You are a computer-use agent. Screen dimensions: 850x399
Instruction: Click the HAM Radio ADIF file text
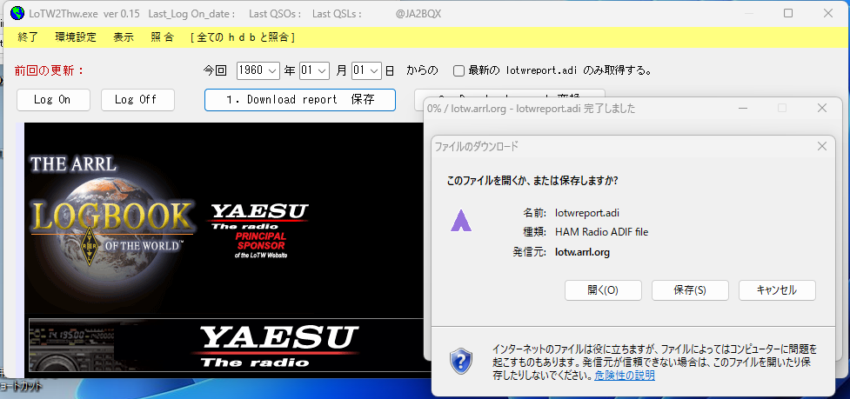[x=602, y=232]
